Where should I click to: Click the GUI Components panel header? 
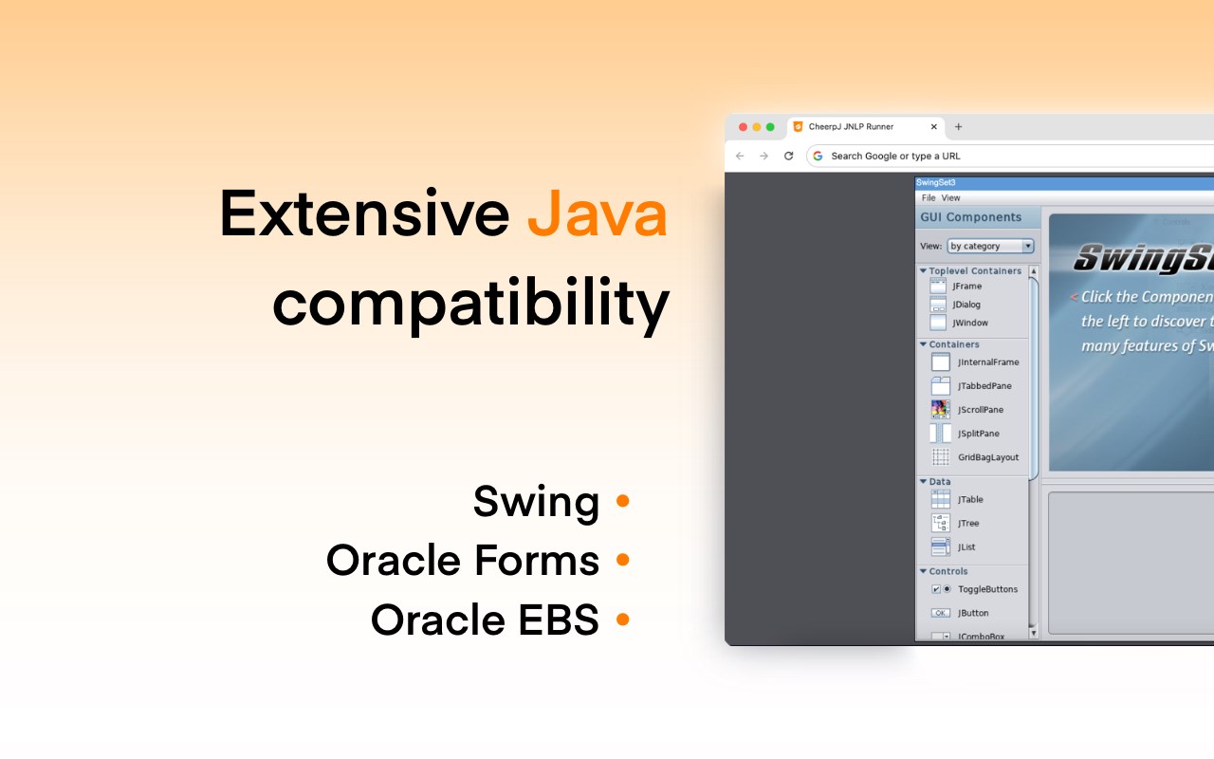pos(978,217)
